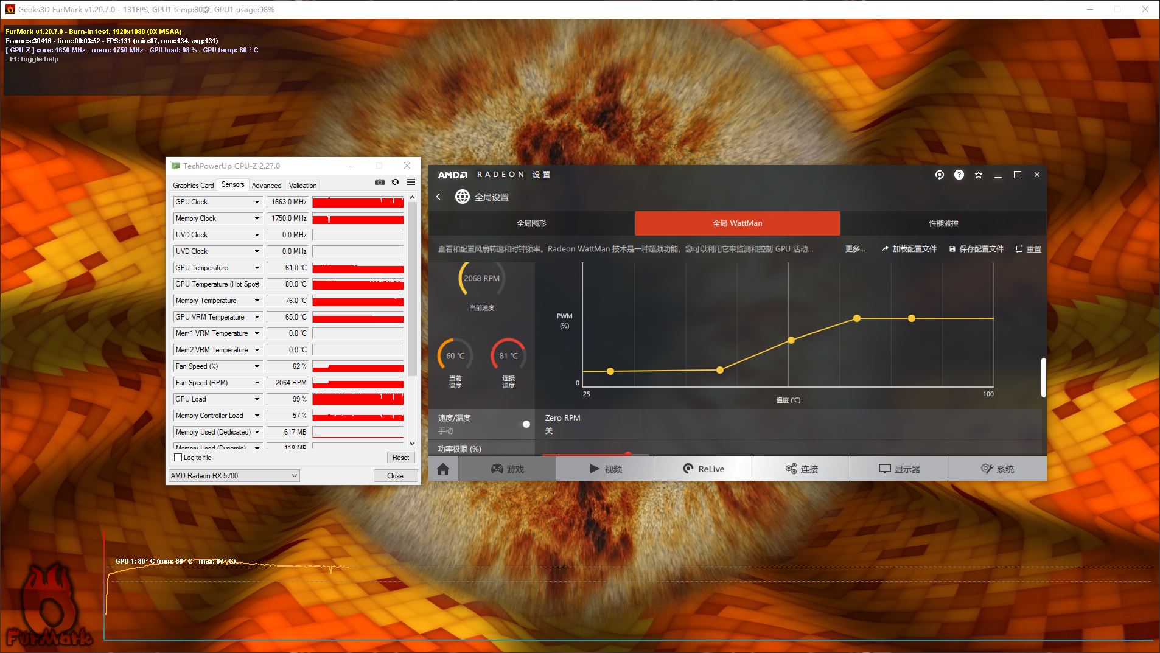Select the Sensors tab in GPU-Z
1160x653 pixels.
click(233, 184)
